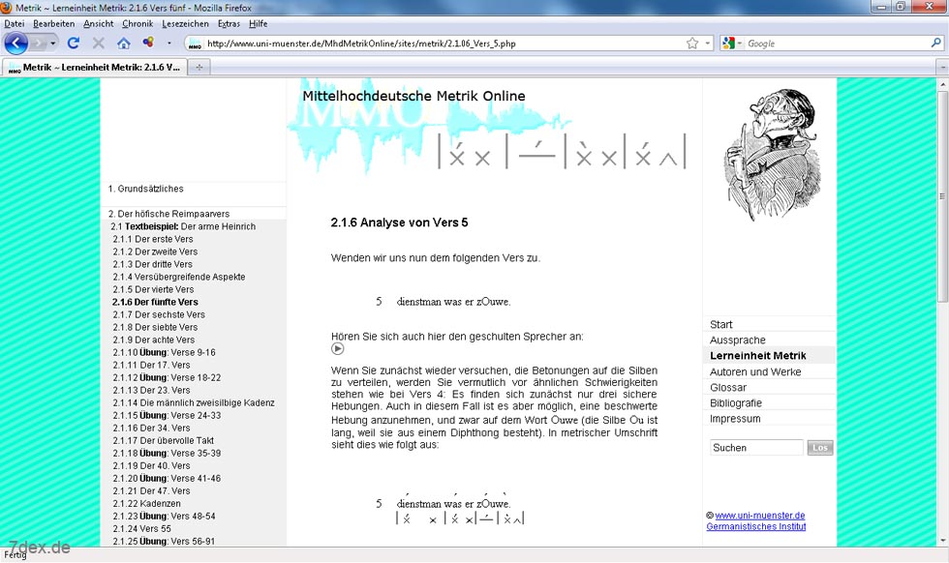The image size is (949, 563).
Task: Open the Chronik menu
Action: 138,23
